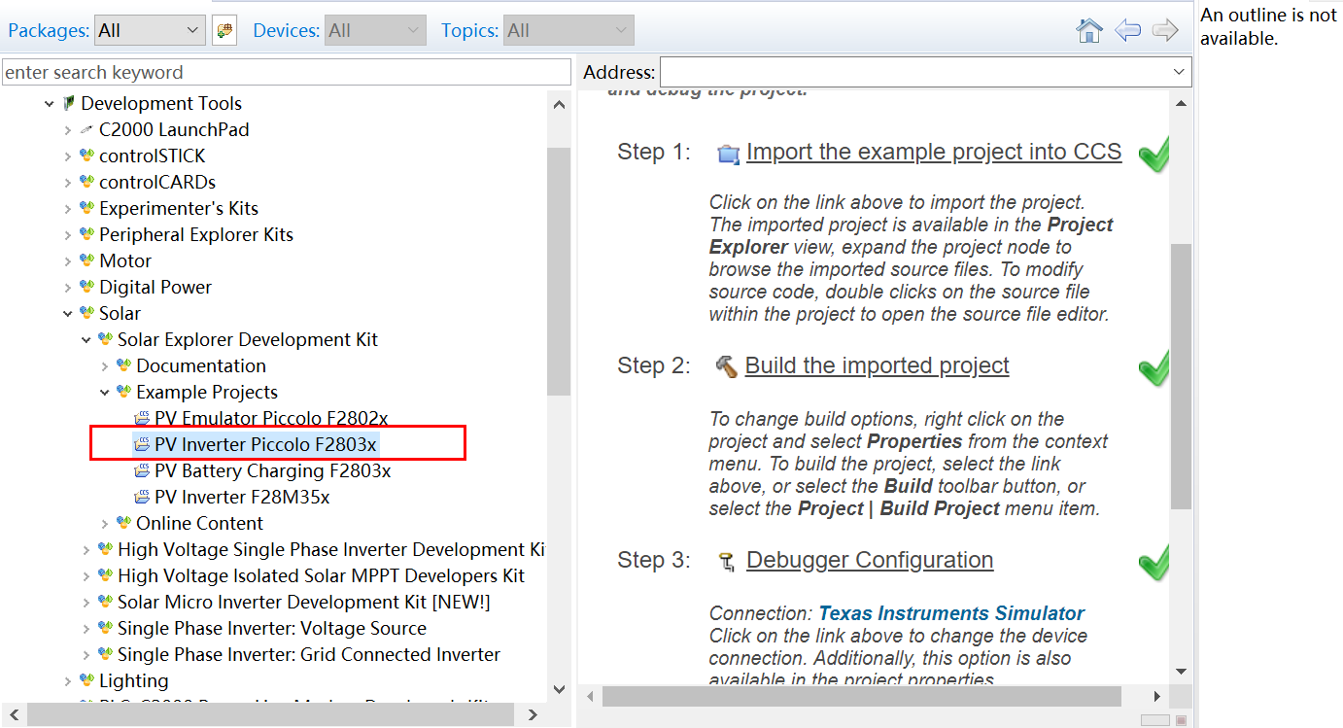Viewport: 1343px width, 728px height.
Task: Select PV Emulator Piccolo F2802x project
Action: [271, 419]
